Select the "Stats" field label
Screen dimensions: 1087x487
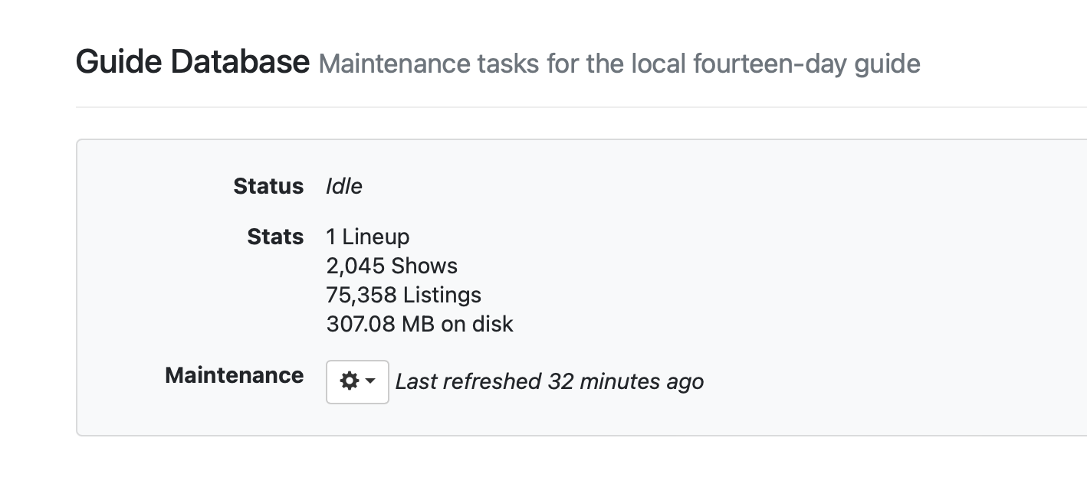[275, 237]
